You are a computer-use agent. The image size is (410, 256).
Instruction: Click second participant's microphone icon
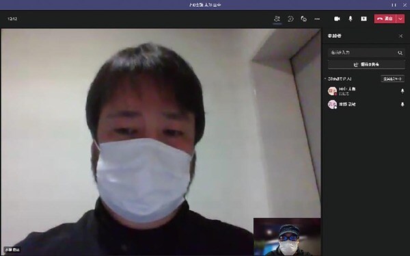point(402,104)
